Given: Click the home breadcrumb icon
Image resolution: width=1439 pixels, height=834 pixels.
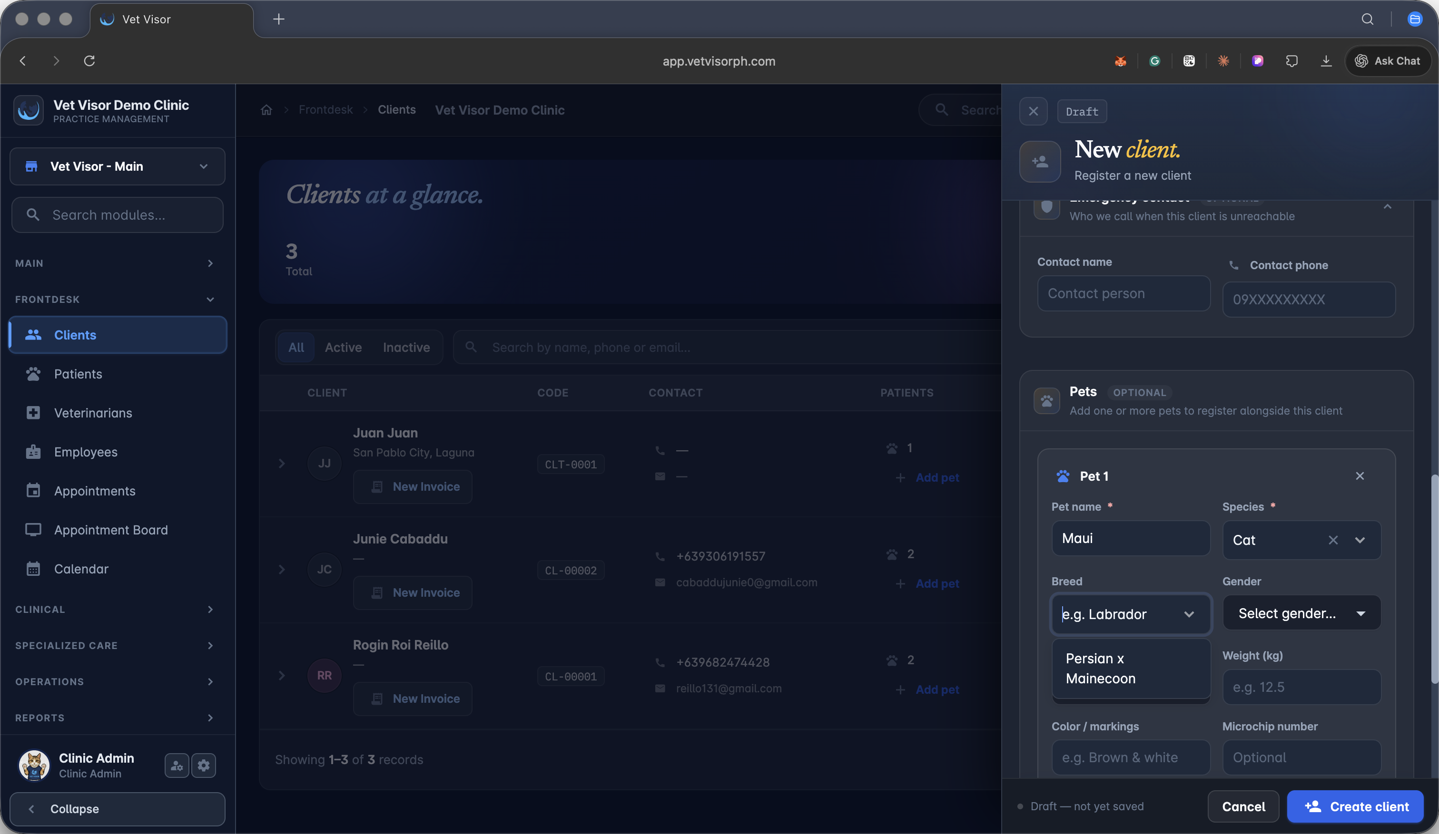Looking at the screenshot, I should point(266,110).
